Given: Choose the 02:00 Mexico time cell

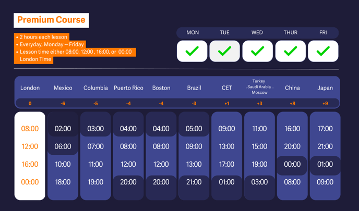Looking at the screenshot, I should coord(63,129).
